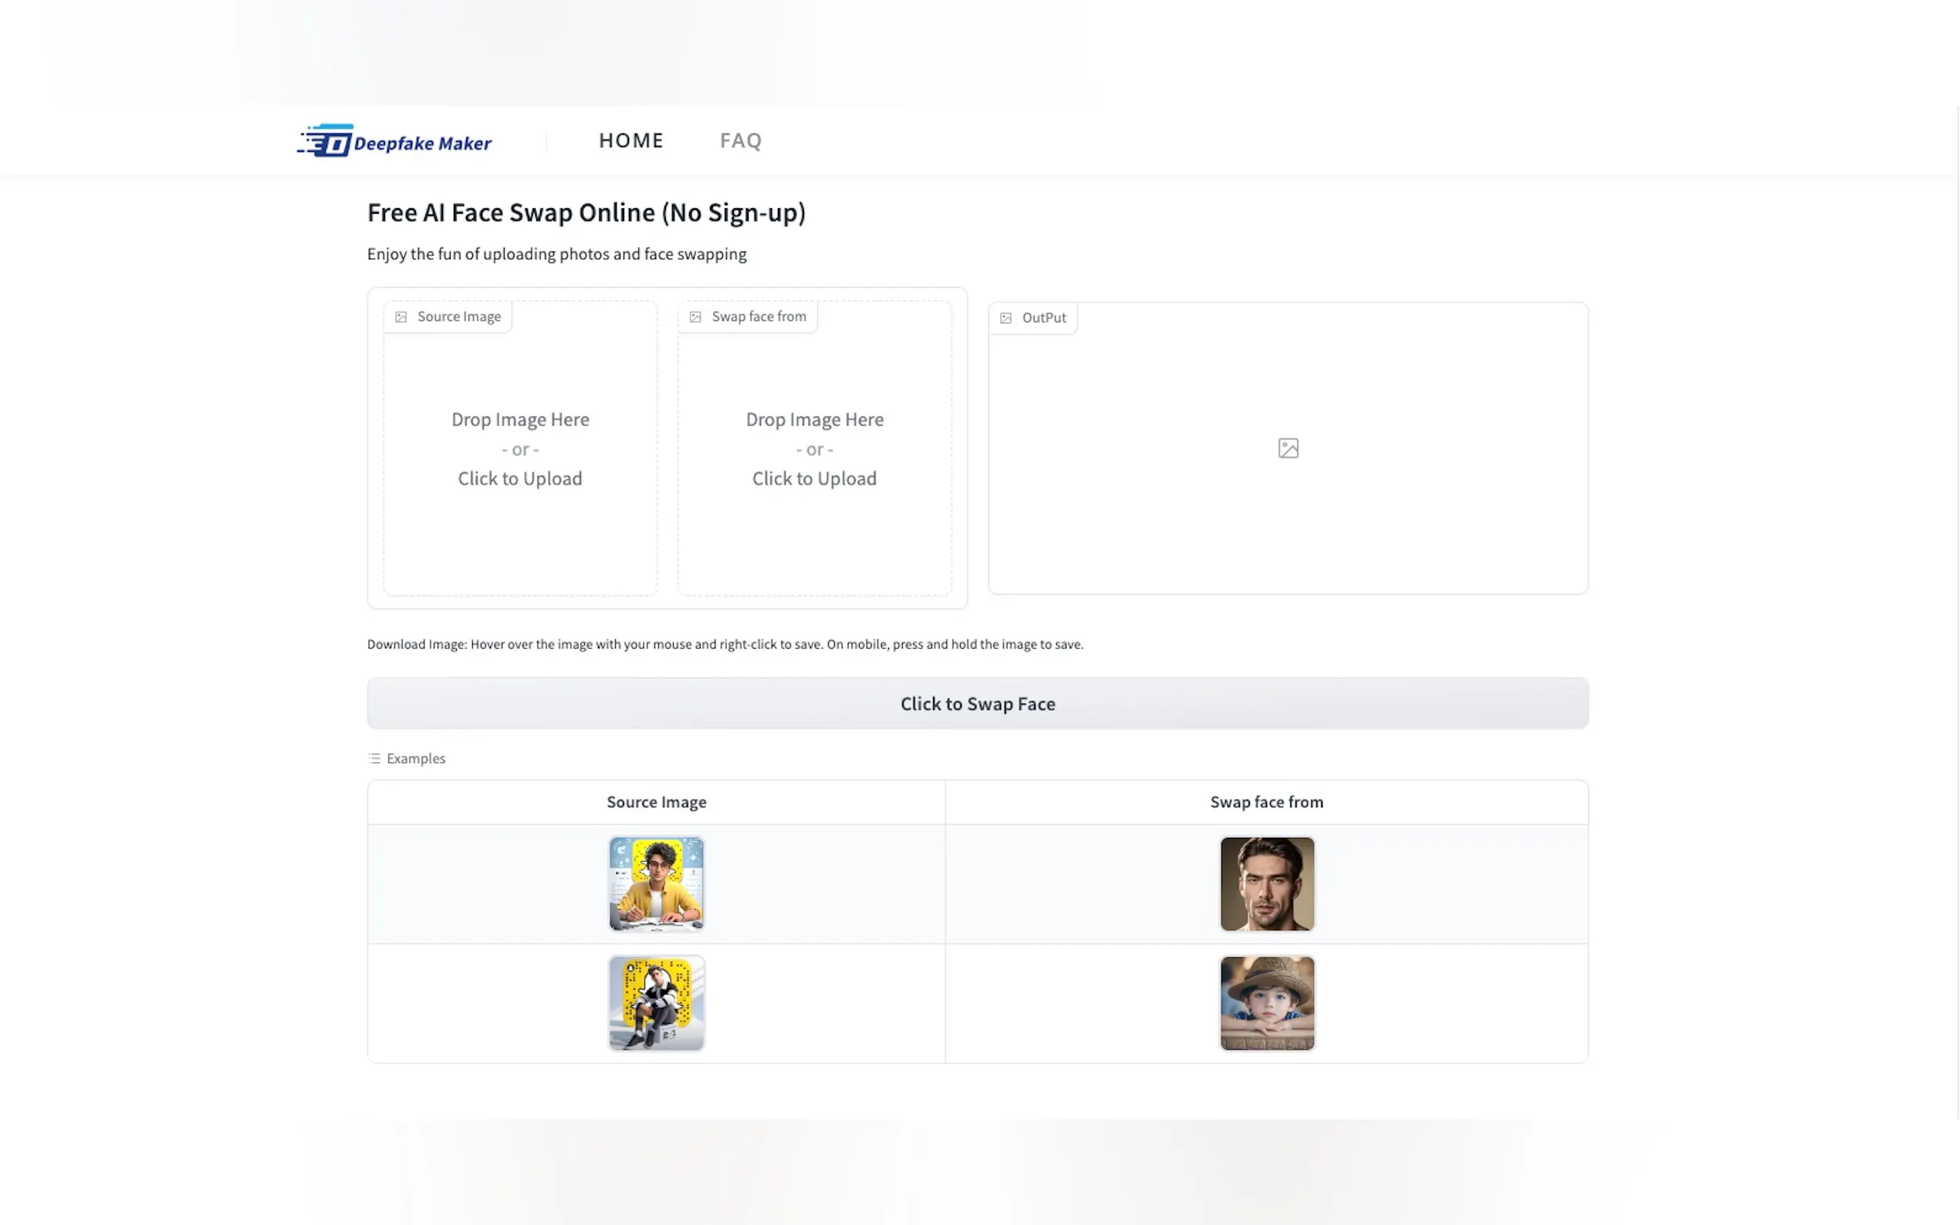Click to Upload in the Source Image box
This screenshot has height=1225, width=1960.
[x=519, y=478]
